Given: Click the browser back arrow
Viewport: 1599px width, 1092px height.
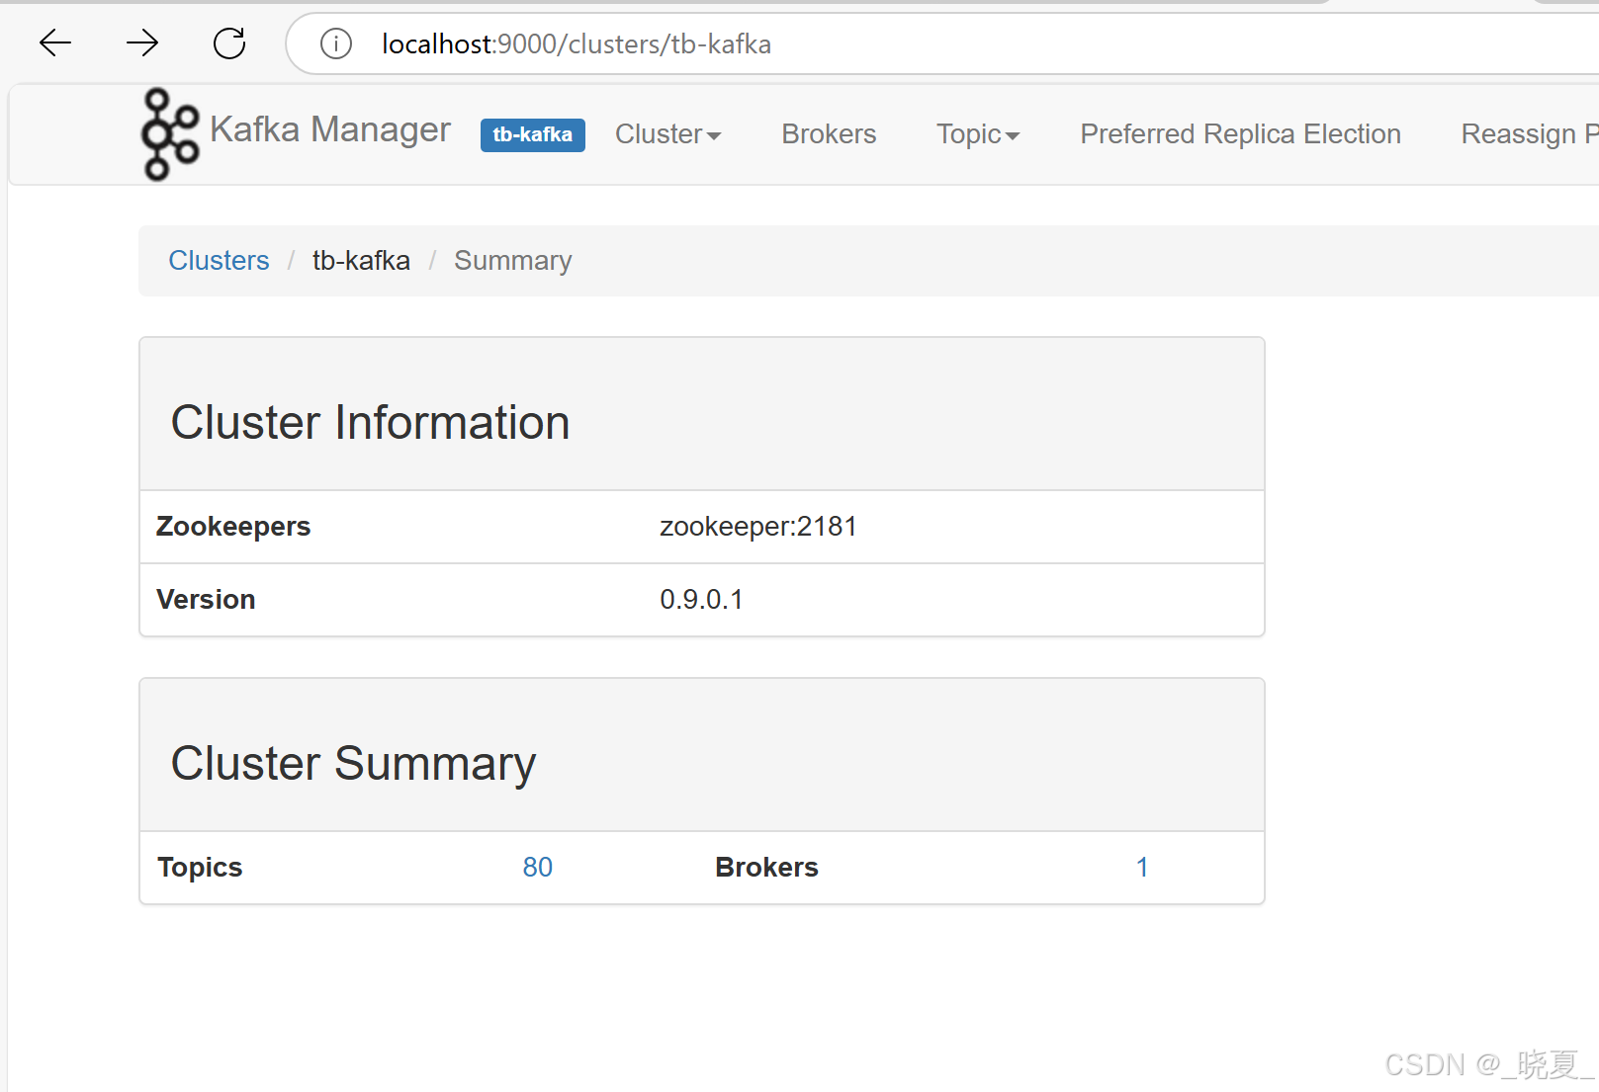Looking at the screenshot, I should click(x=54, y=42).
